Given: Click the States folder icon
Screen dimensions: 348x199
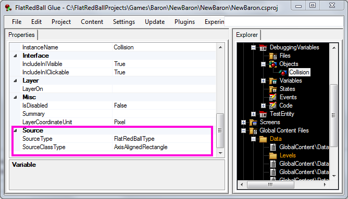Looking at the screenshot, I should [273, 89].
